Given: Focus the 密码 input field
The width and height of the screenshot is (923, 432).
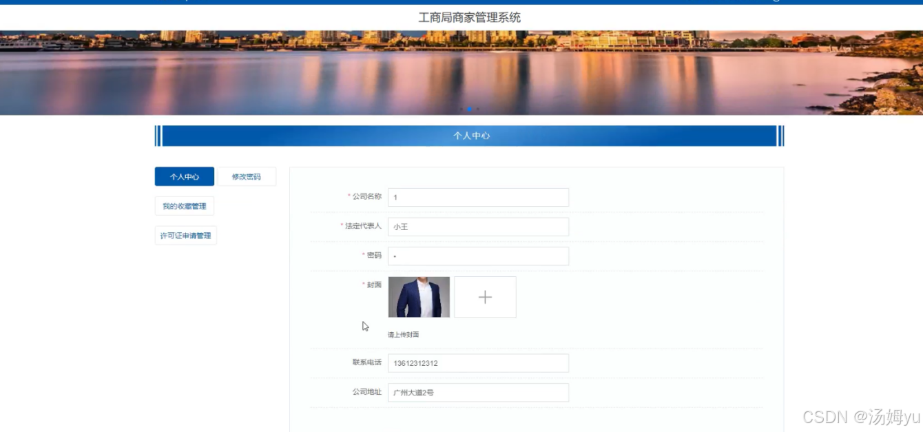Looking at the screenshot, I should [x=478, y=256].
